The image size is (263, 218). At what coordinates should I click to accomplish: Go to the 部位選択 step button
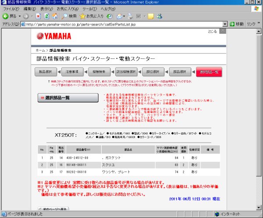point(153,72)
